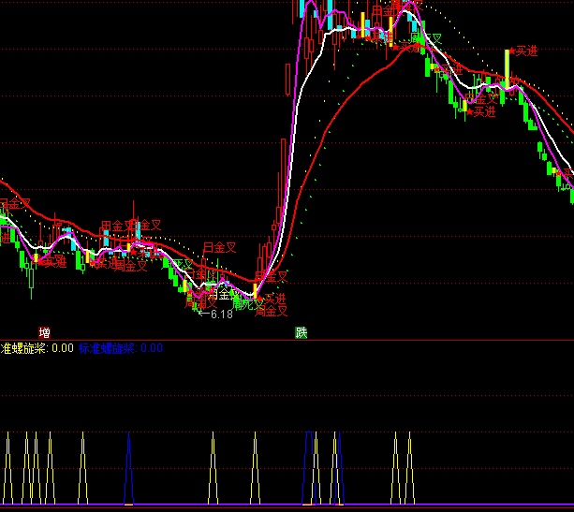
Task: Click the ★买进 signal at top right
Action: pyautogui.click(x=522, y=51)
